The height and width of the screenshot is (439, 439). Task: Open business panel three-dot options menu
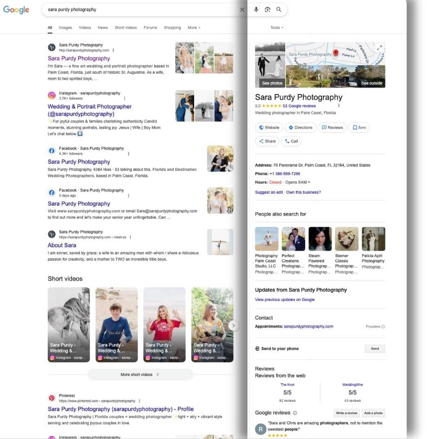(x=339, y=105)
